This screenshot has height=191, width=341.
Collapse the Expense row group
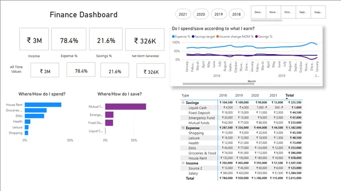tap(183, 128)
